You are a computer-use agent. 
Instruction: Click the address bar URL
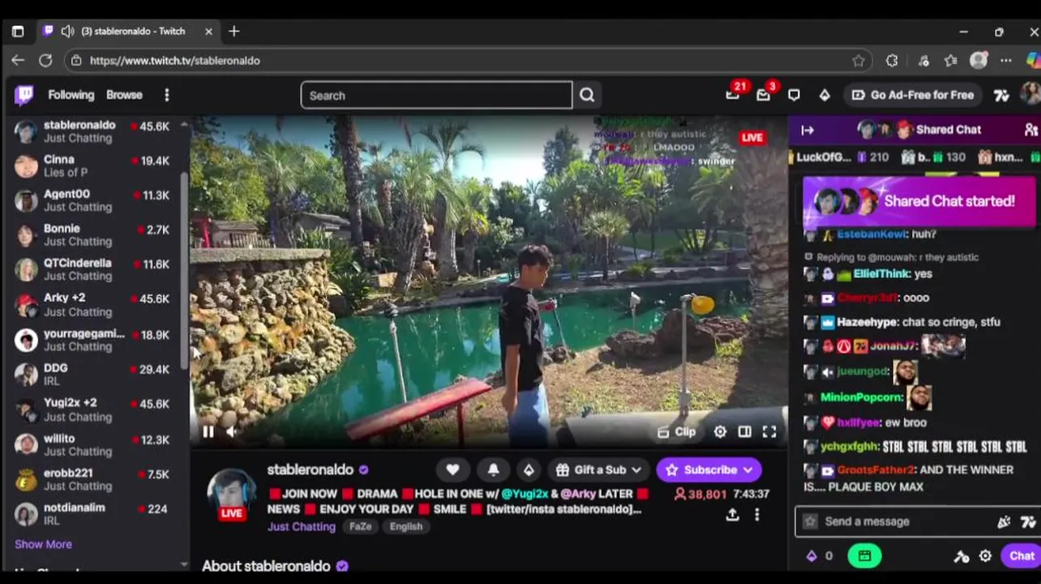tap(174, 61)
